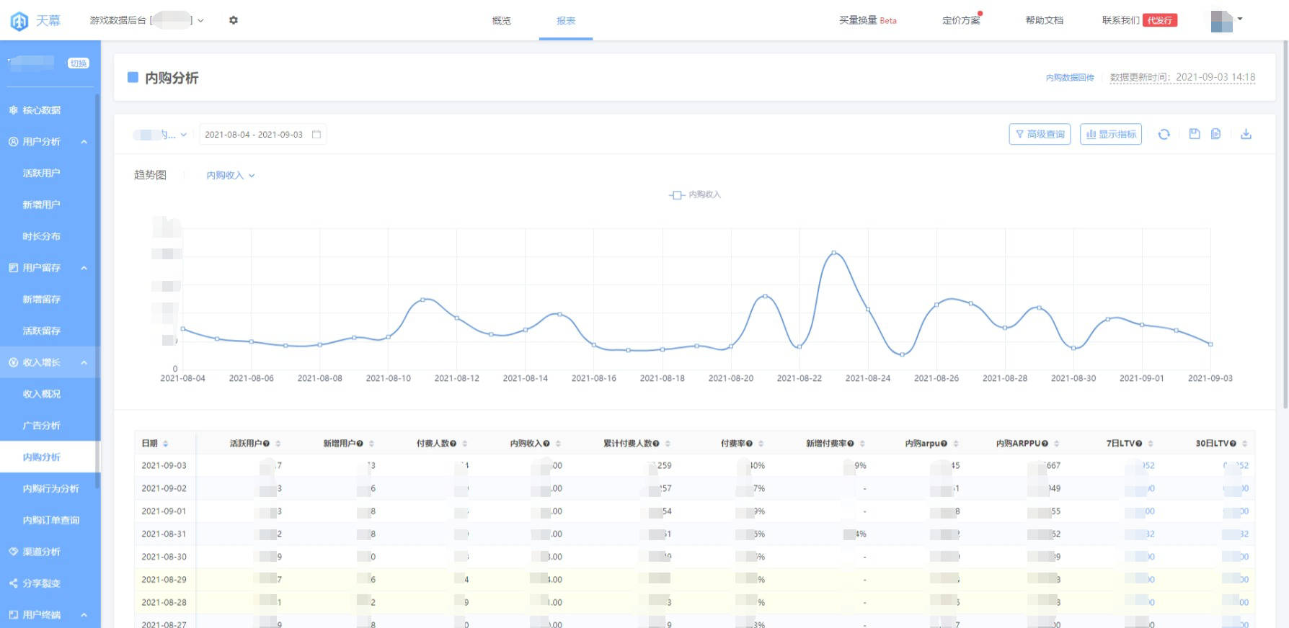The width and height of the screenshot is (1289, 628).
Task: Collapse the 用户分析 sidebar section
Action: (84, 142)
